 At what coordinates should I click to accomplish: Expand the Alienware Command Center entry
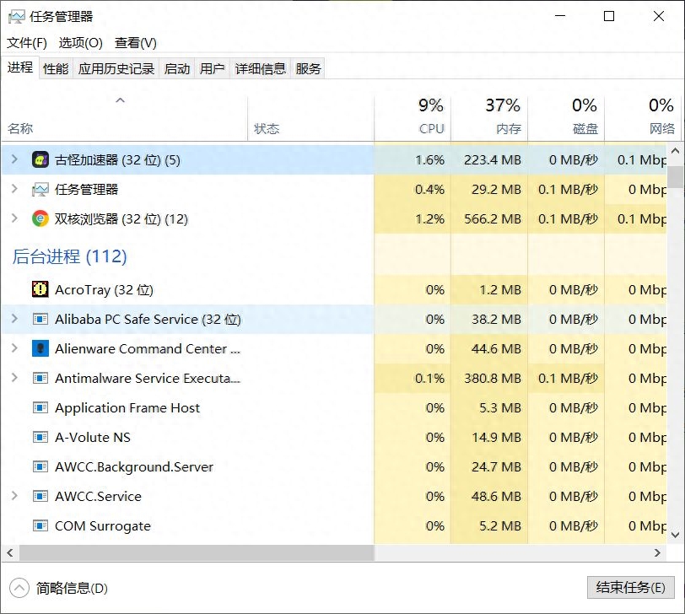tap(15, 348)
